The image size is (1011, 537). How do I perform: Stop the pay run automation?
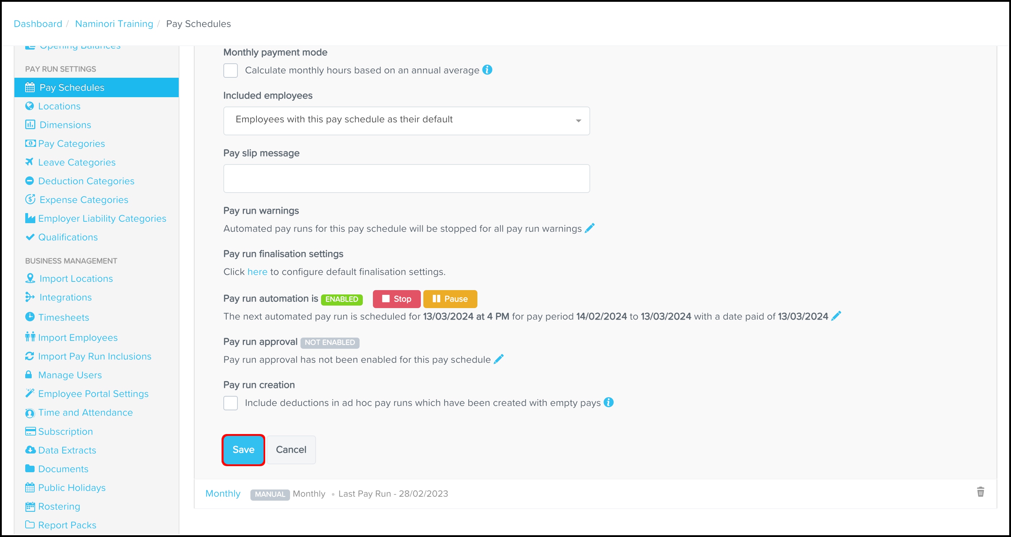(396, 299)
